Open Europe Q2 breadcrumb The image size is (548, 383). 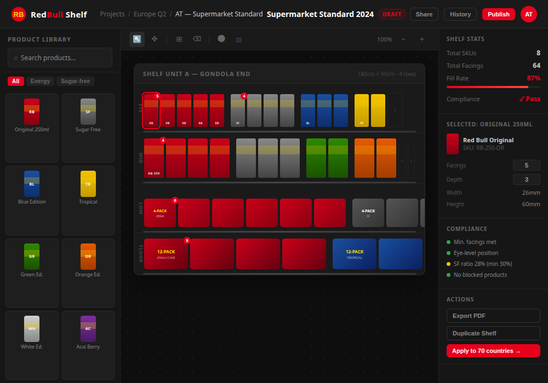[150, 14]
